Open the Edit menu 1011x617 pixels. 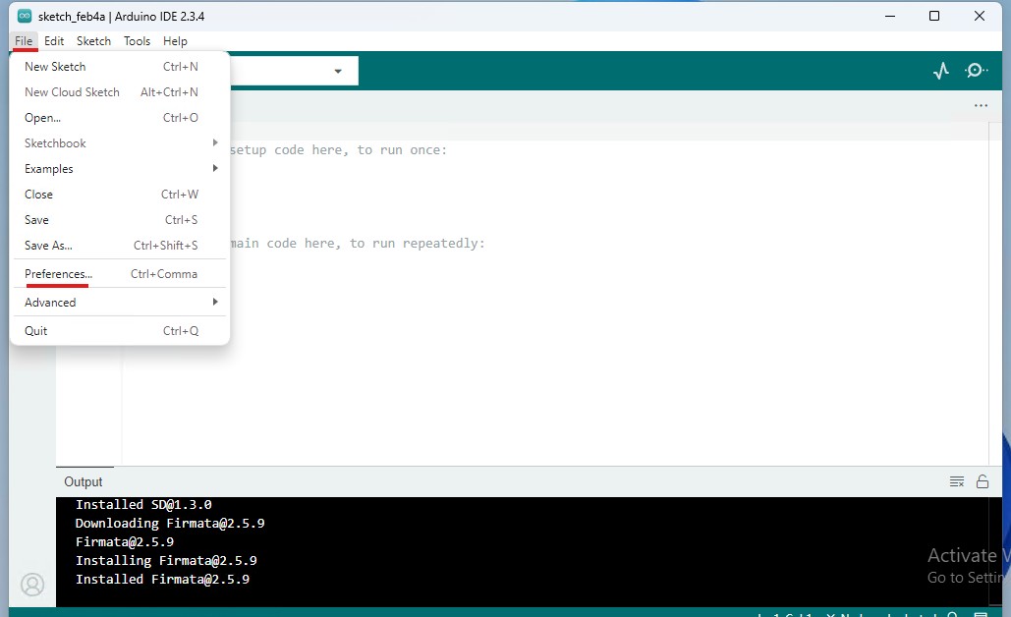click(x=54, y=41)
